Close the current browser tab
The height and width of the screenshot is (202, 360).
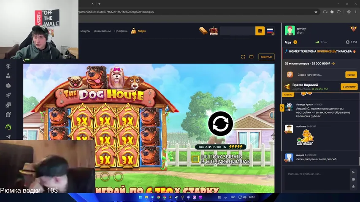coord(92,4)
